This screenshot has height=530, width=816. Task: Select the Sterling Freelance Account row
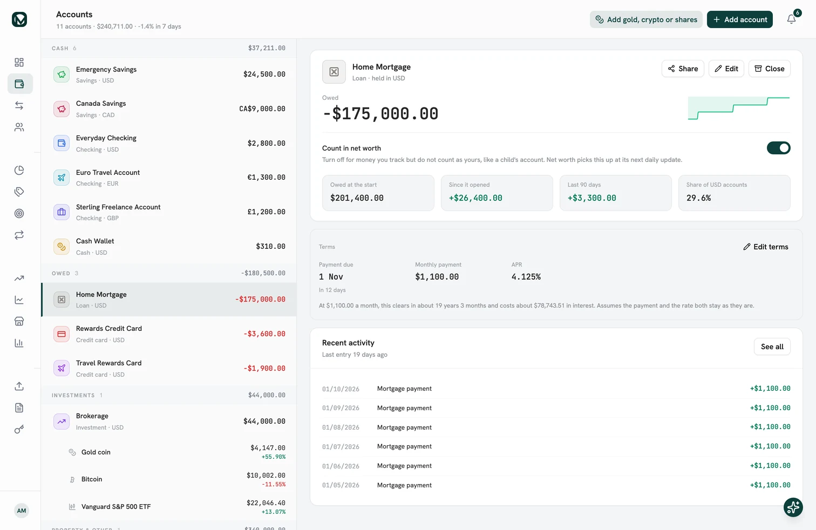(169, 212)
